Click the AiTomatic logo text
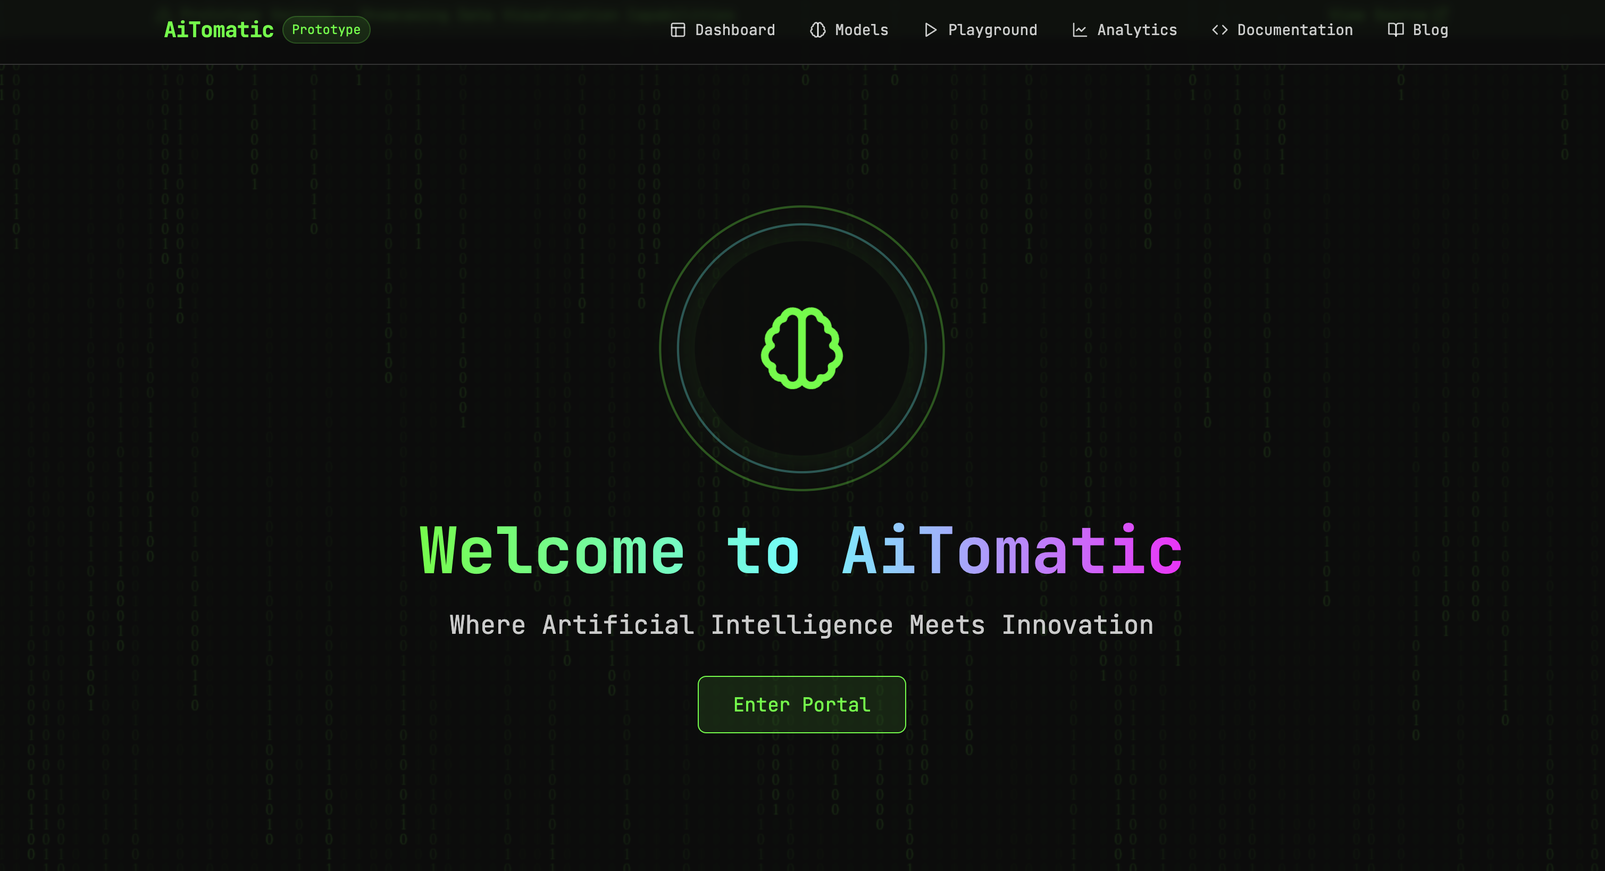Image resolution: width=1605 pixels, height=871 pixels. pyautogui.click(x=219, y=30)
